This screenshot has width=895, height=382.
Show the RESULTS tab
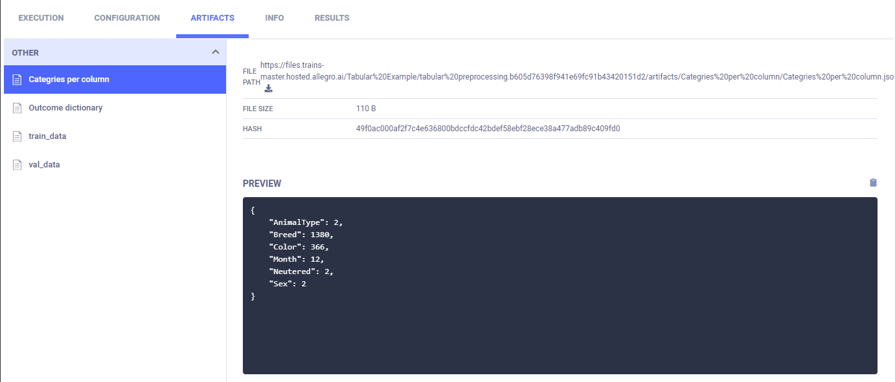pos(332,18)
